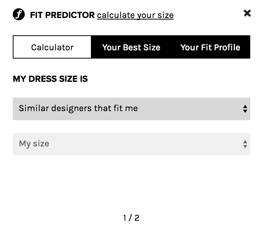Select the Your Fit Profile tab

(x=210, y=47)
